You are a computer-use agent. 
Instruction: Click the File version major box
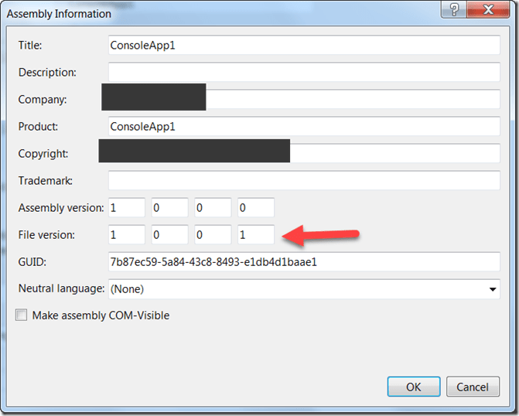[126, 234]
